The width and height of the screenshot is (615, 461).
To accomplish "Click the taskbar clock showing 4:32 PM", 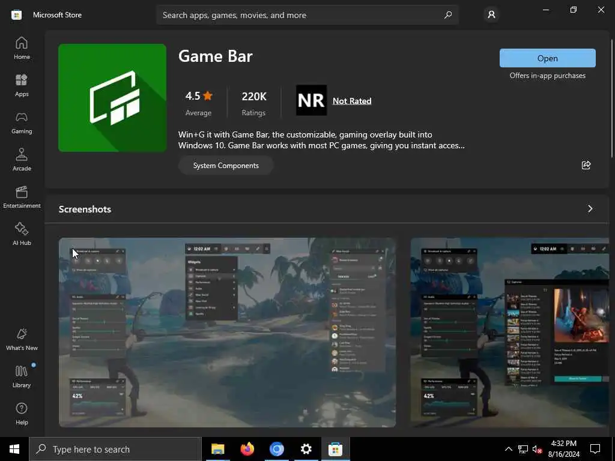I will (563, 449).
